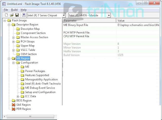Minimize the Flash Image Tool window

pyautogui.click(x=139, y=3)
